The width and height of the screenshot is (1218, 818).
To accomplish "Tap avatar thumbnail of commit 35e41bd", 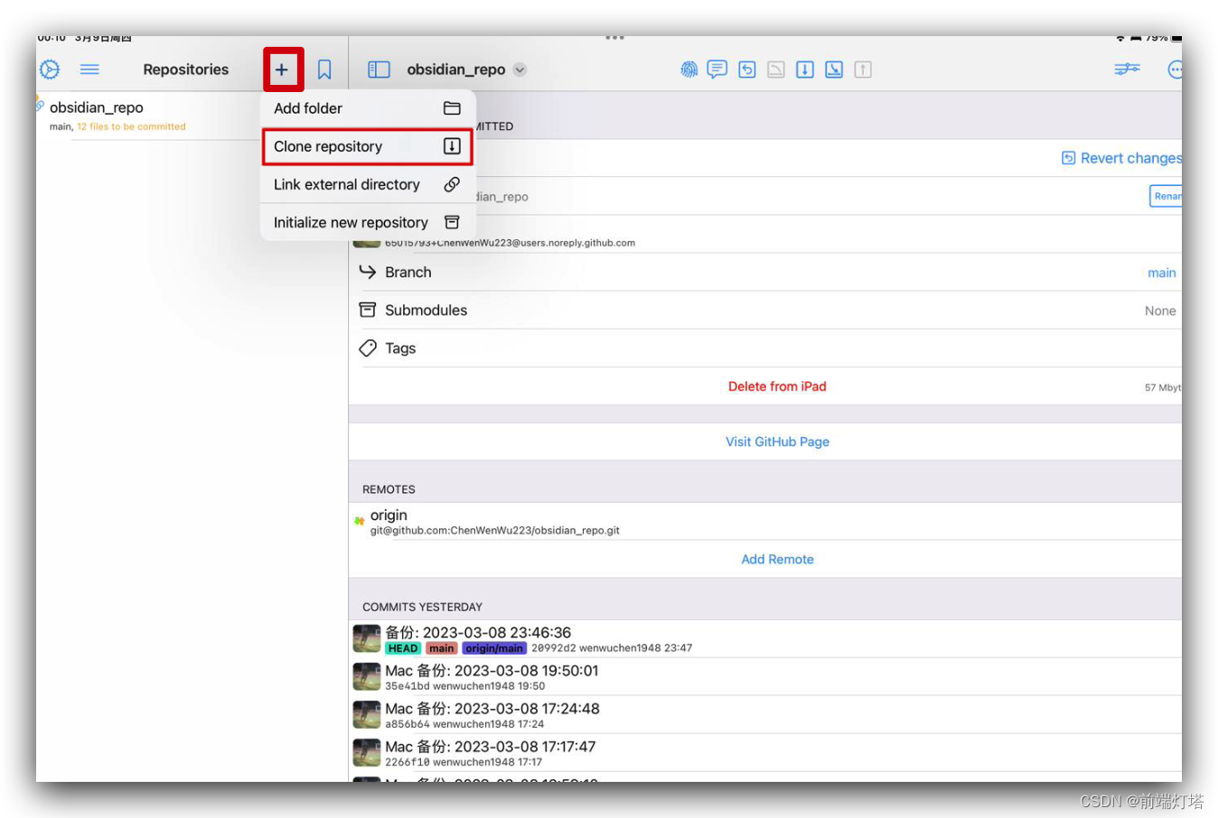I will (x=367, y=677).
